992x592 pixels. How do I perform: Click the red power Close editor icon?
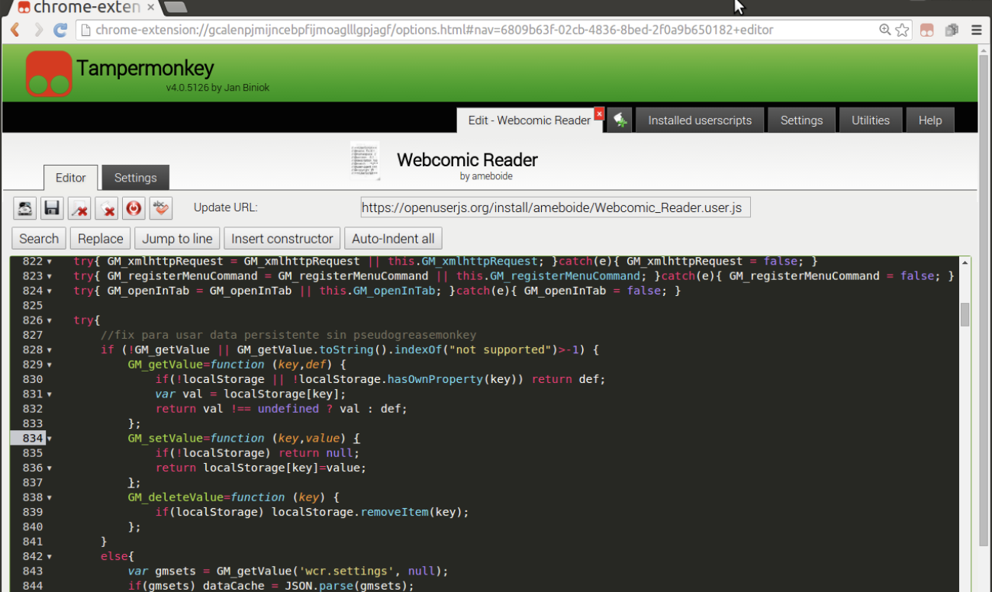[x=134, y=208]
